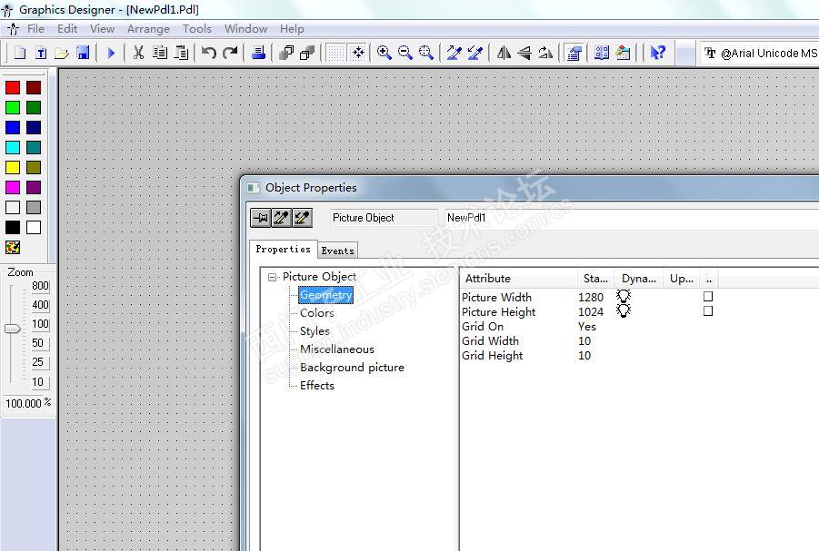Click the Copy toolbar icon
This screenshot has height=551, width=819.
160,53
